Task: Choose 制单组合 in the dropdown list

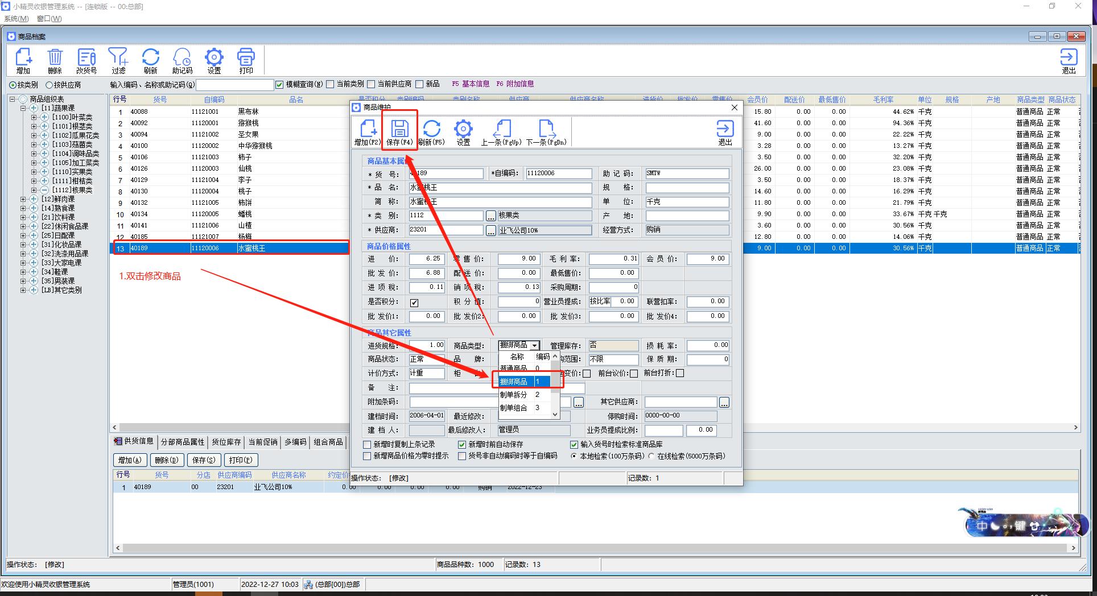Action: [524, 408]
